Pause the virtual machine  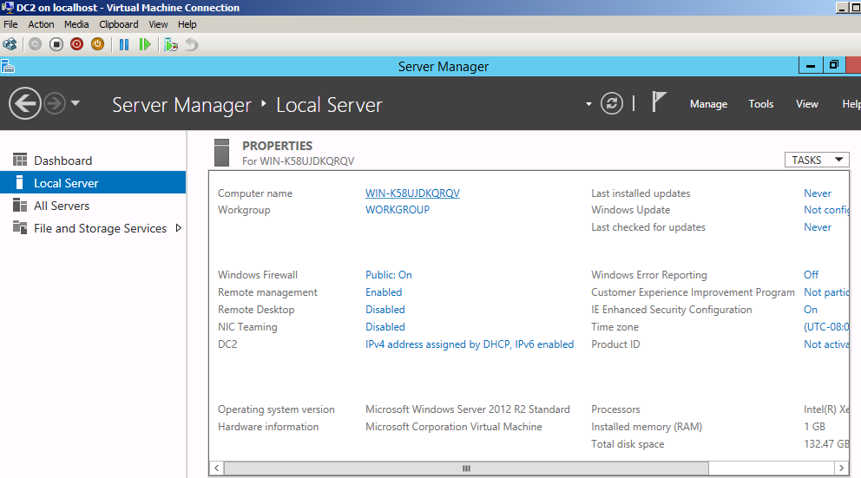(x=124, y=44)
